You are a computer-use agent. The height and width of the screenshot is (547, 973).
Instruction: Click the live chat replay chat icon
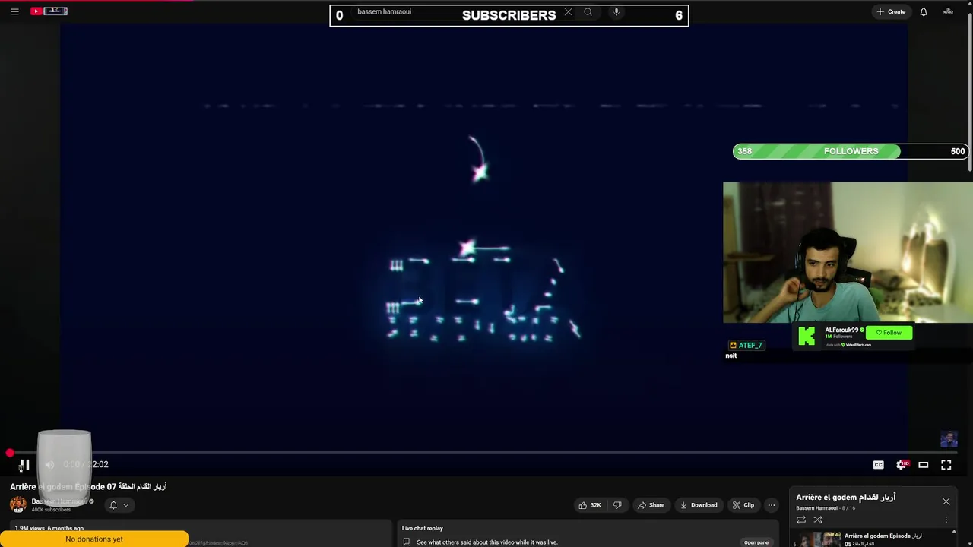tap(407, 542)
